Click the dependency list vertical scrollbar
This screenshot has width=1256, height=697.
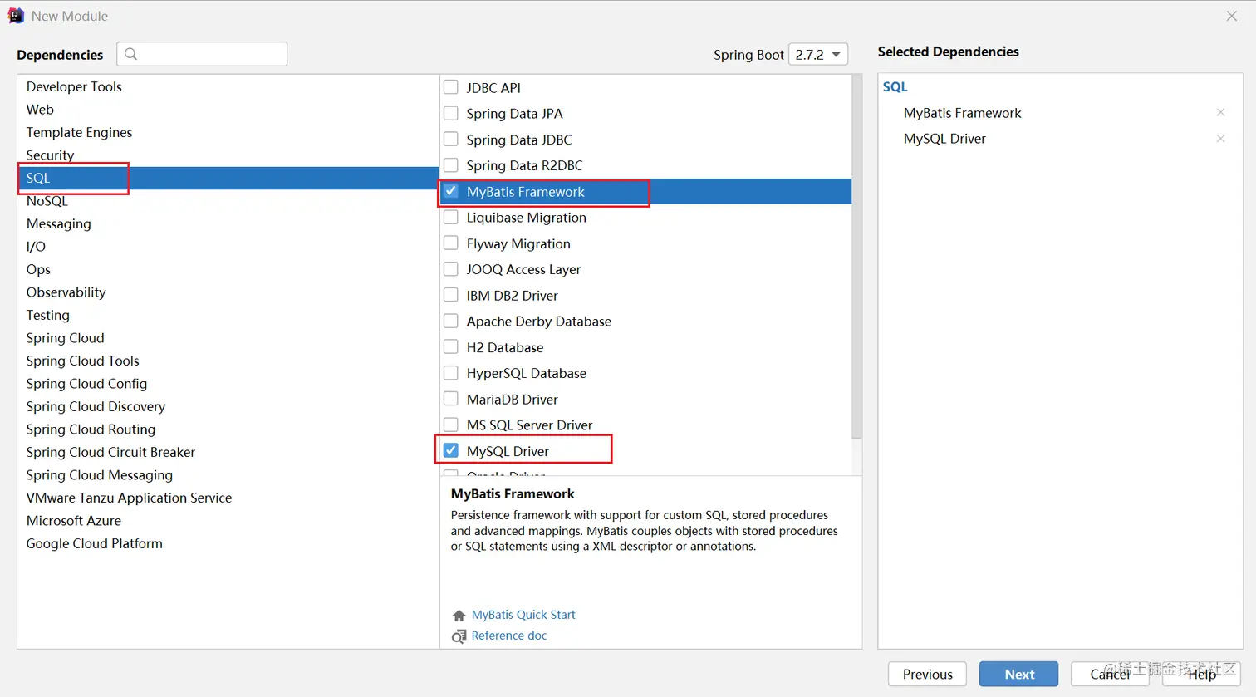point(856,258)
